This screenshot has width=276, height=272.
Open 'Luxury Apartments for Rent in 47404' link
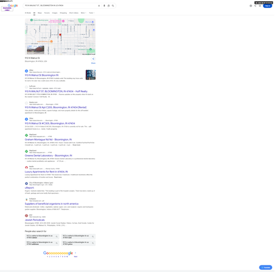46,171
